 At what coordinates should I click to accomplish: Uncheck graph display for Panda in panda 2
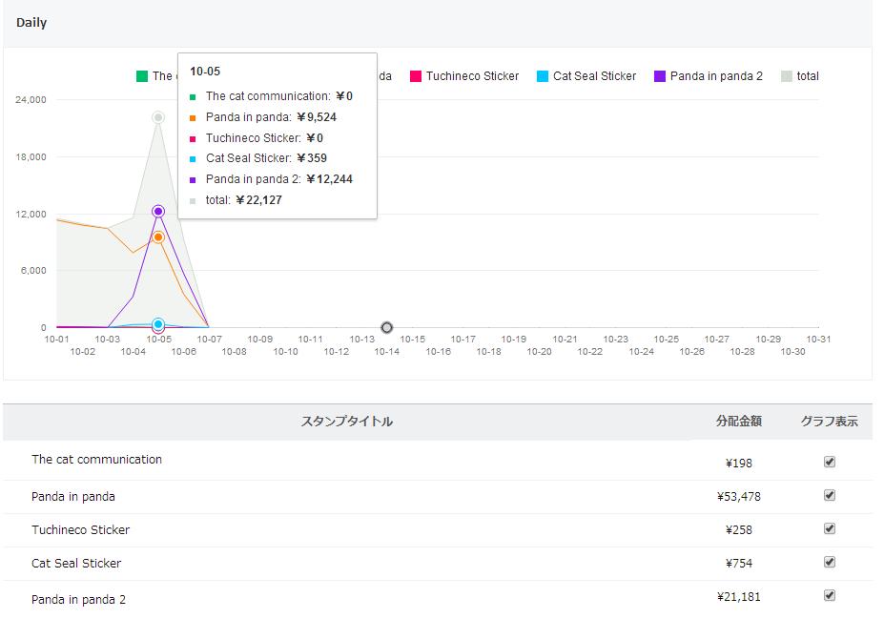pos(830,595)
